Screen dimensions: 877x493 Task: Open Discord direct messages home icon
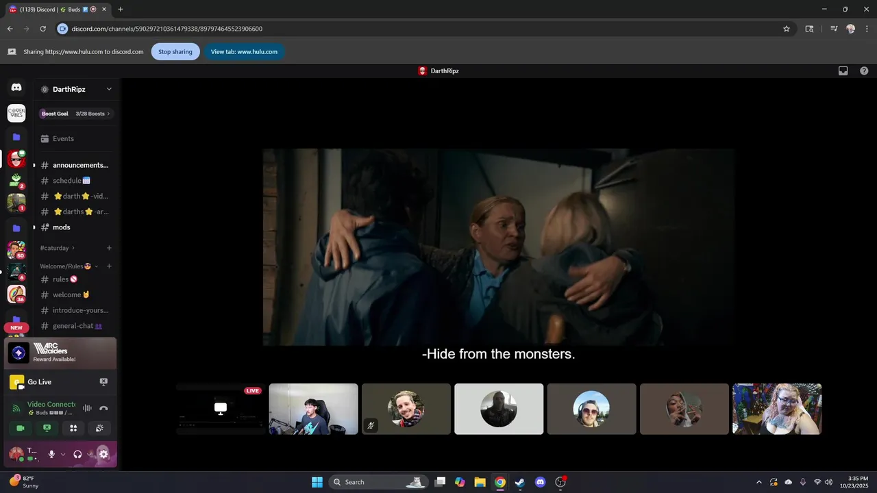point(16,88)
